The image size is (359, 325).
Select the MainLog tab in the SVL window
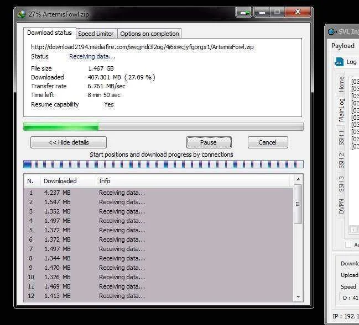coord(341,110)
